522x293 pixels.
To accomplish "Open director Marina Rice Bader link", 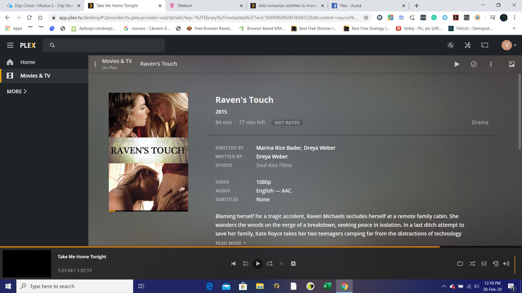I will point(278,148).
